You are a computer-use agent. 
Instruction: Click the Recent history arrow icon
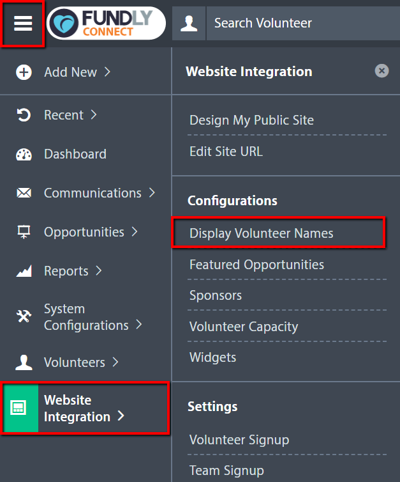pyautogui.click(x=24, y=115)
